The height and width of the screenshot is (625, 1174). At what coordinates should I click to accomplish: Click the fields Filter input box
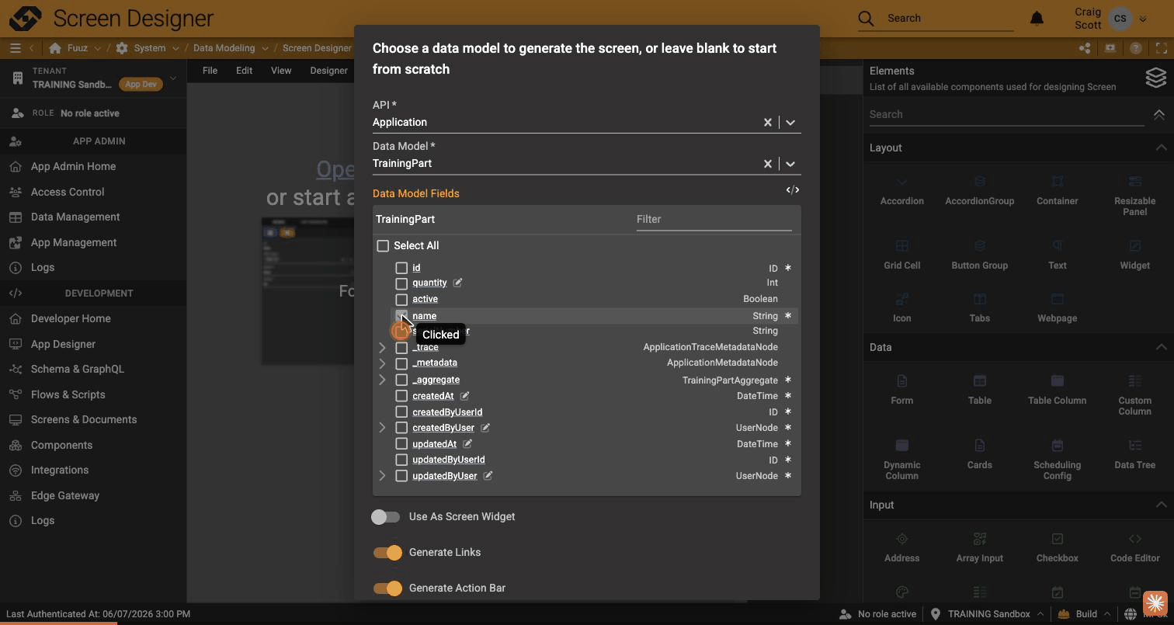click(714, 220)
